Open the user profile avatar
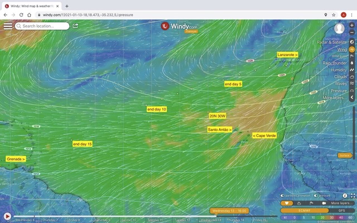This screenshot has width=357, height=223. (x=339, y=29)
